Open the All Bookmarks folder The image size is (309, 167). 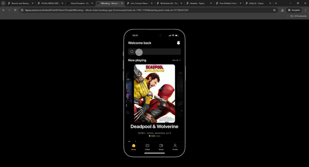298,16
